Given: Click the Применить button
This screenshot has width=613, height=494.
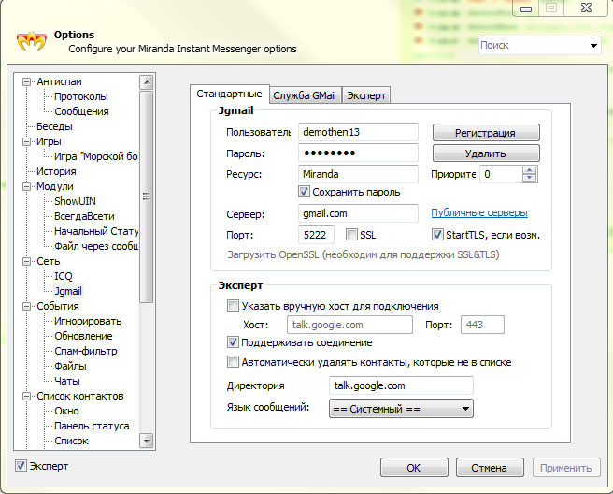Looking at the screenshot, I should [x=566, y=468].
